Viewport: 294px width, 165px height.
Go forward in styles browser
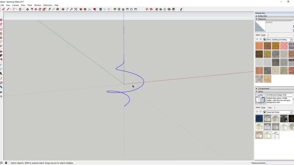point(260,112)
